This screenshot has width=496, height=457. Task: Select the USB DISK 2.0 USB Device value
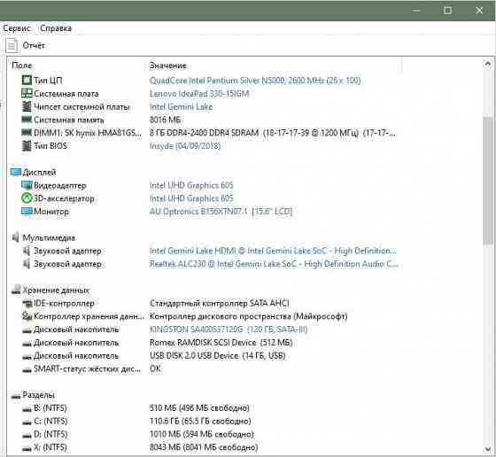pos(217,355)
